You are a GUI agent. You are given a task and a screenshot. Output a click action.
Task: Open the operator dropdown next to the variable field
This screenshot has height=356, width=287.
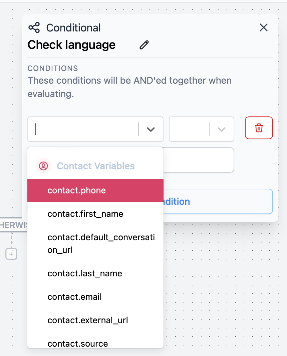221,129
